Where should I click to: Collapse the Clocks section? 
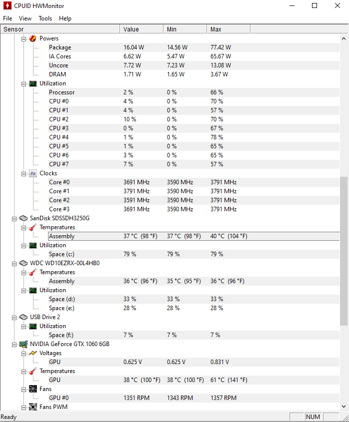pos(23,174)
